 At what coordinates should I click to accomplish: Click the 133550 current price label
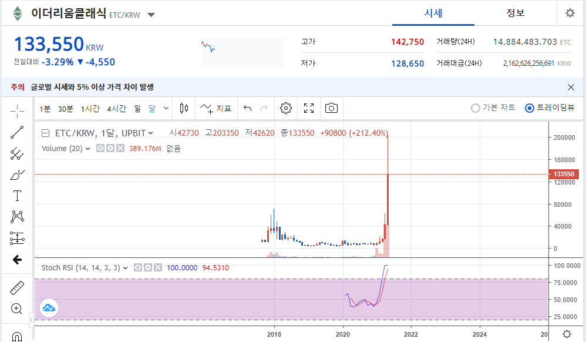563,174
